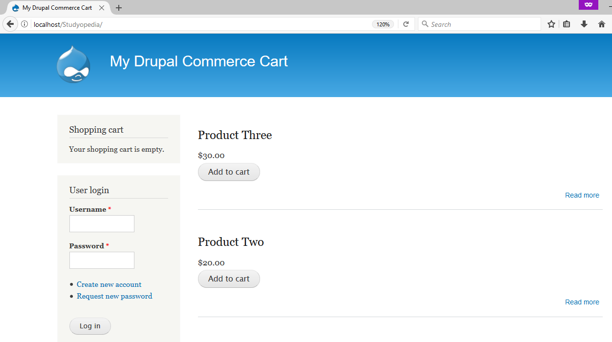The width and height of the screenshot is (612, 342).
Task: Open the Product Two title
Action: pos(231,242)
